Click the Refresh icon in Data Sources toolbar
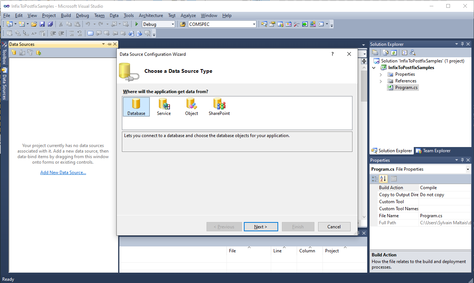 38,52
